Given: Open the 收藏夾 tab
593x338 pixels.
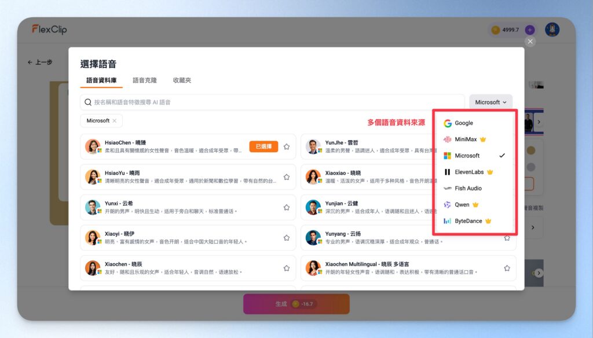Looking at the screenshot, I should click(182, 80).
